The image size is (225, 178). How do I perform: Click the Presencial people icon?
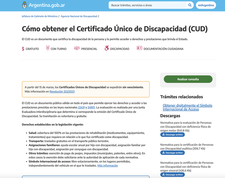click(x=77, y=48)
